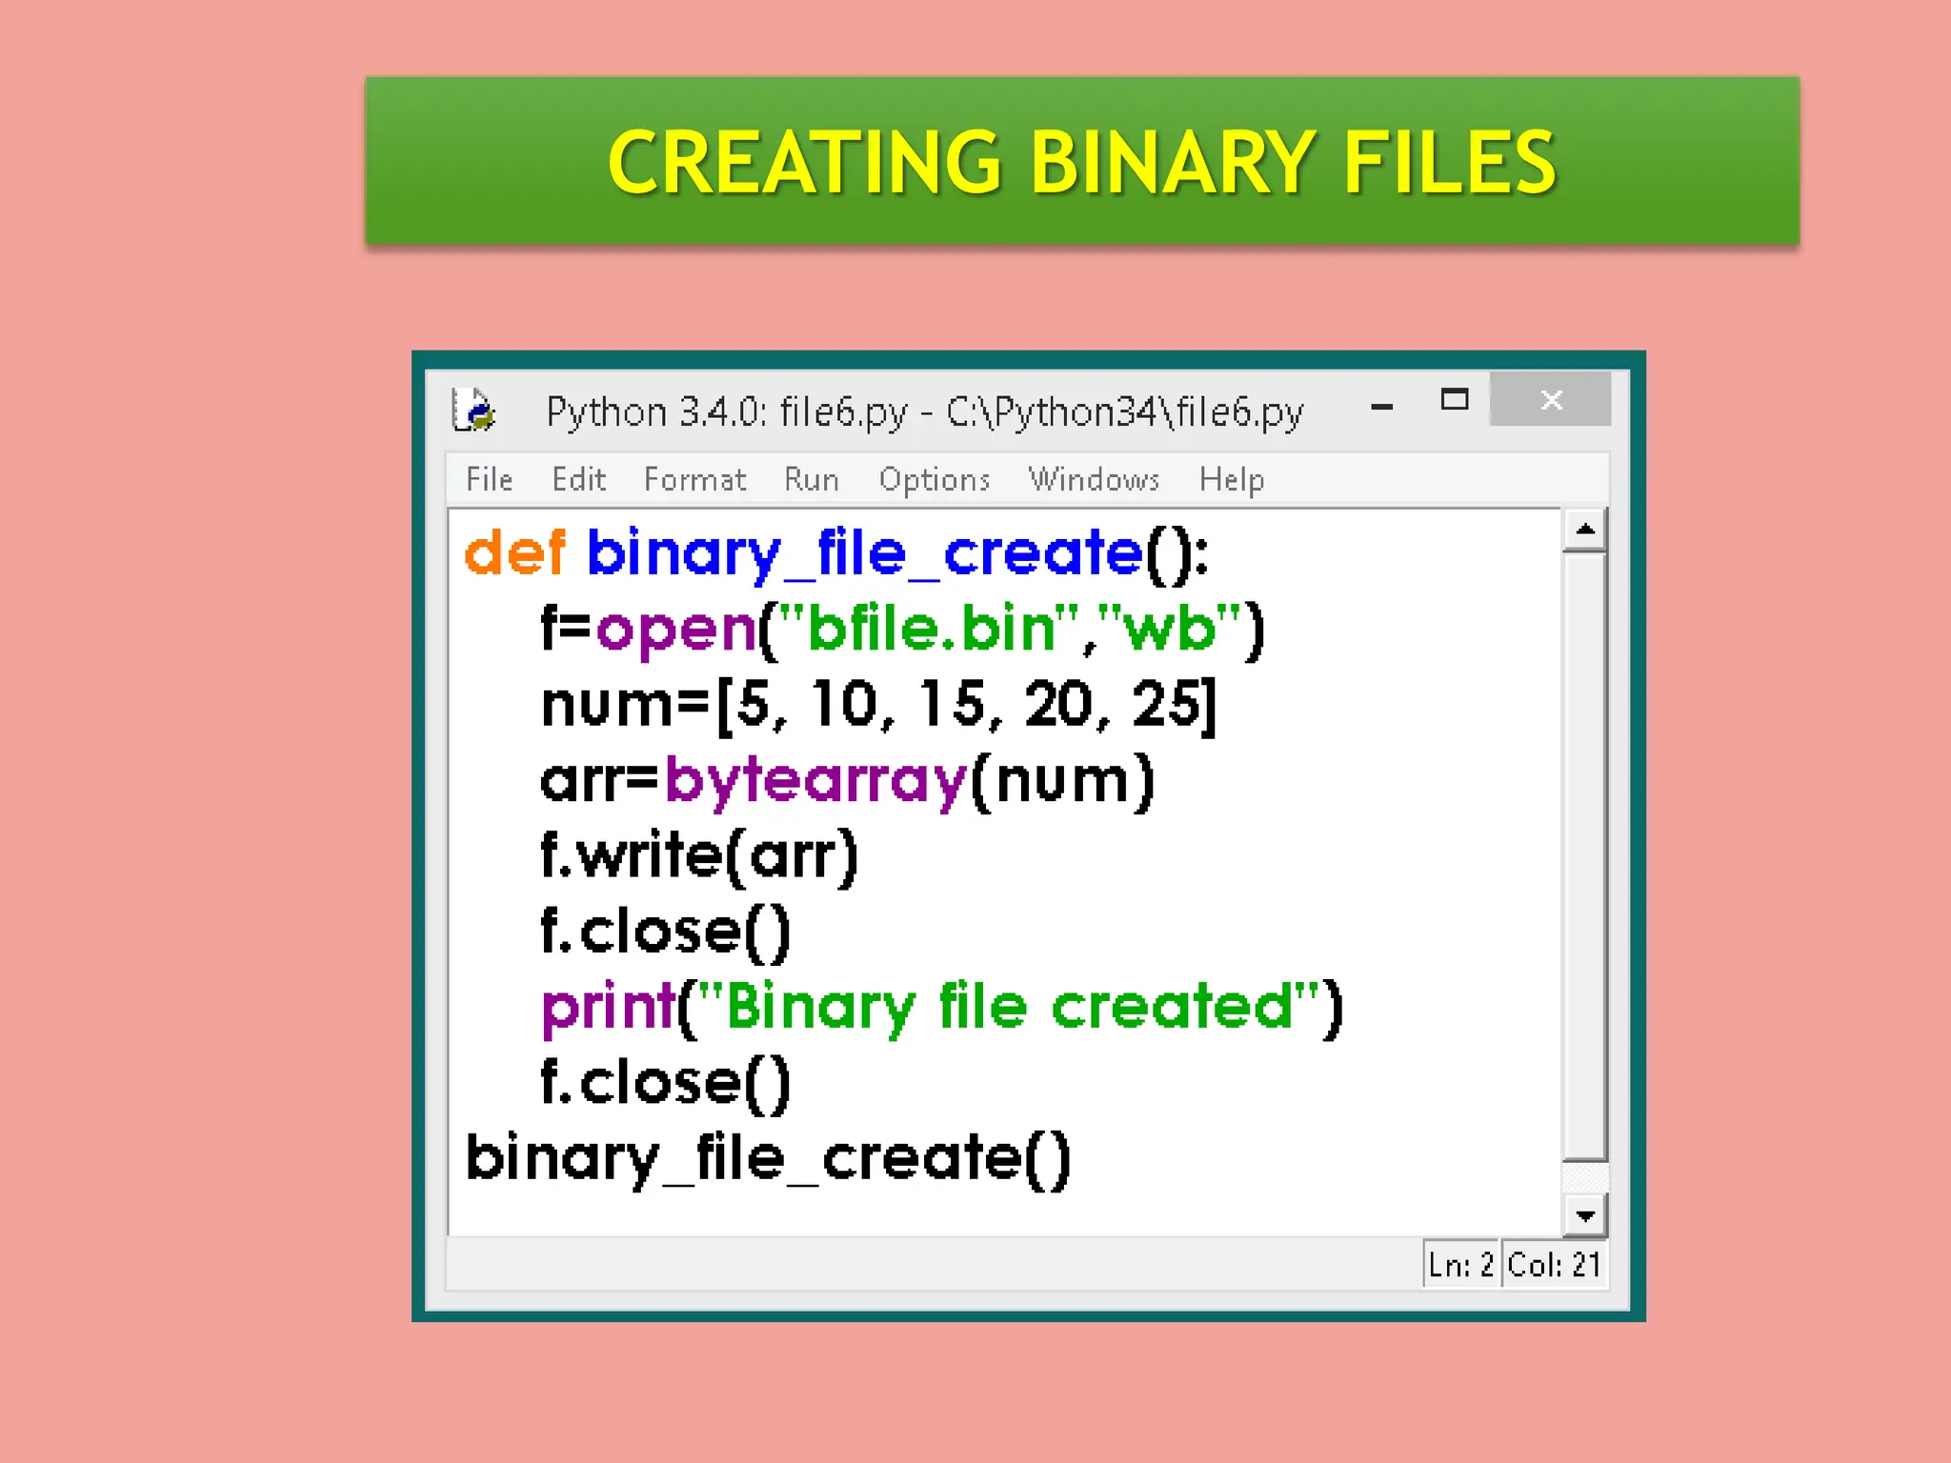This screenshot has width=1951, height=1463.
Task: Close the file6.py editor window
Action: click(x=1550, y=399)
